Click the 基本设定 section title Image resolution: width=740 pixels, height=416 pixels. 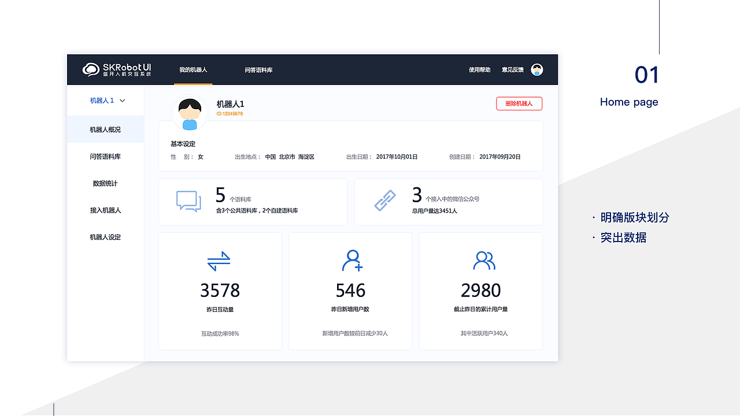coord(183,144)
